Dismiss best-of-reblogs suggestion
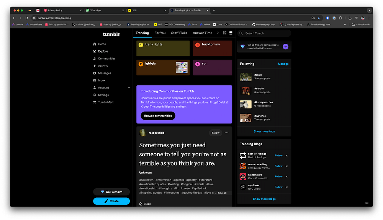Viewport: 383px width, 220px height. point(286,156)
